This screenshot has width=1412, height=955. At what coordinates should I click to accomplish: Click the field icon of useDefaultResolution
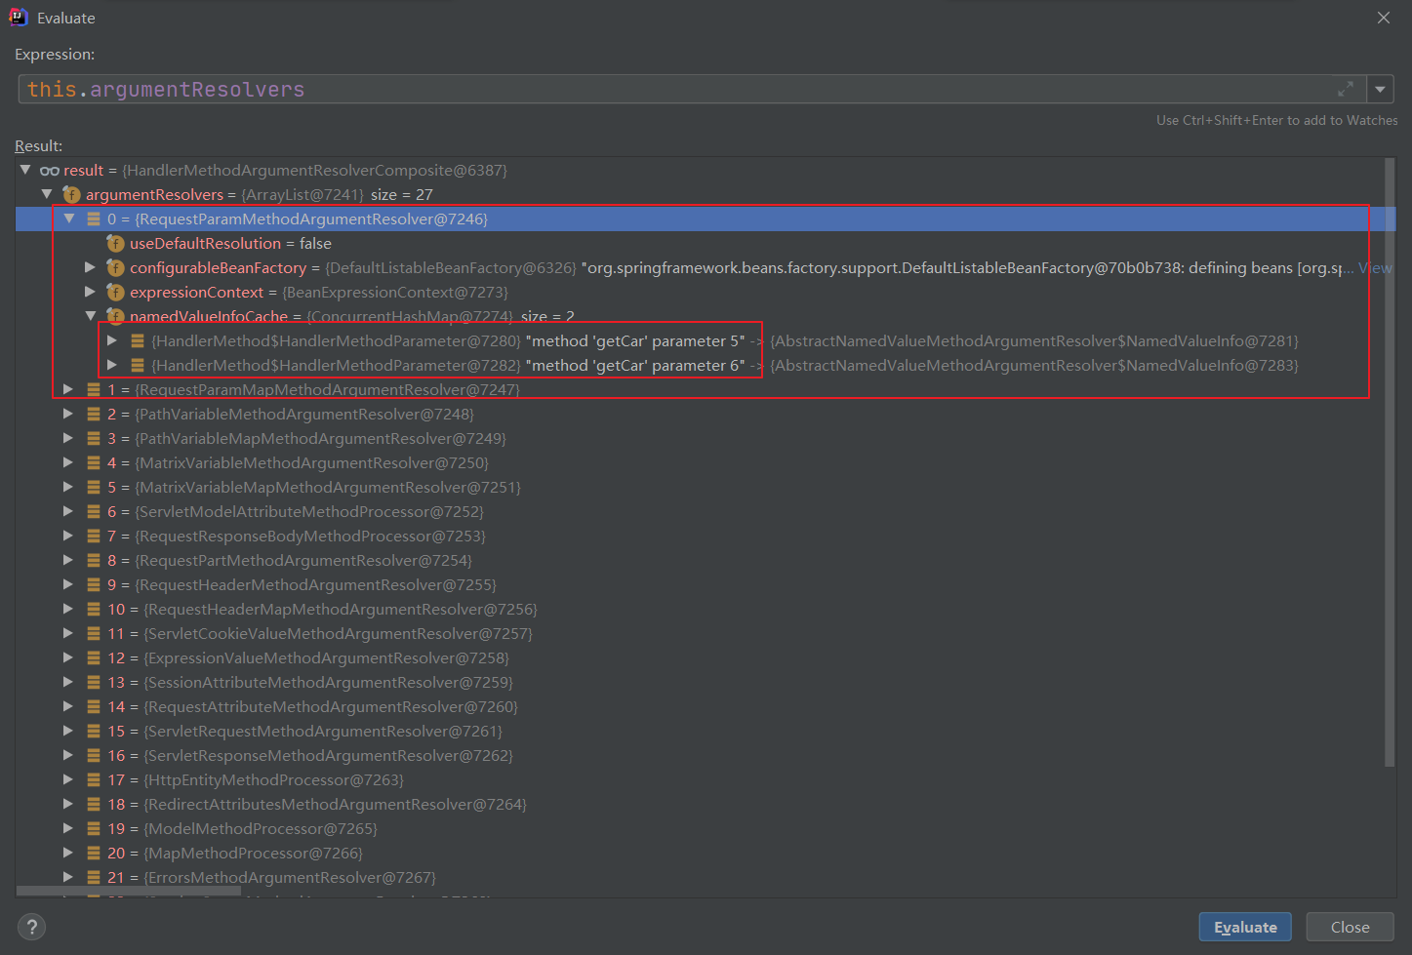(115, 243)
